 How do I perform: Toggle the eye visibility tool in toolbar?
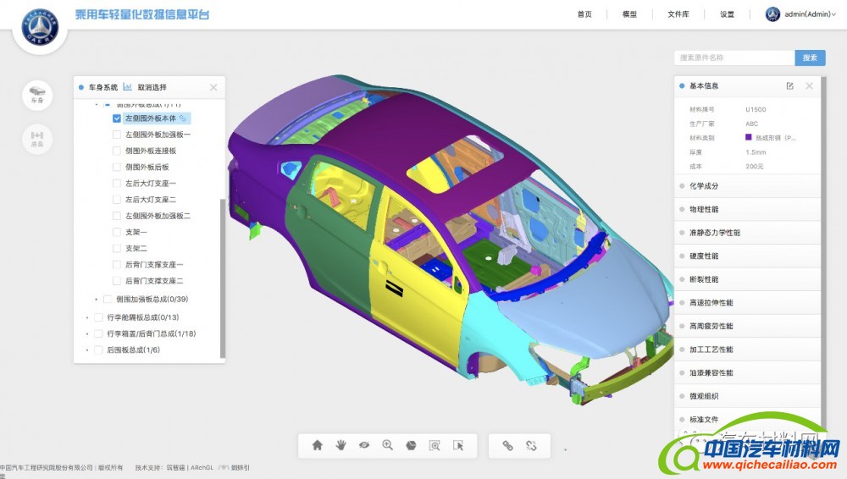(x=364, y=445)
